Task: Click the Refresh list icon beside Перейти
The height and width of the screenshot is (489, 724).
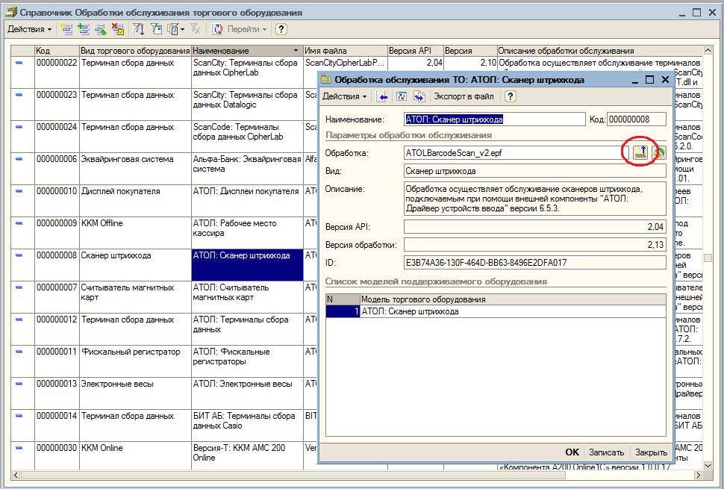Action: coord(217,30)
